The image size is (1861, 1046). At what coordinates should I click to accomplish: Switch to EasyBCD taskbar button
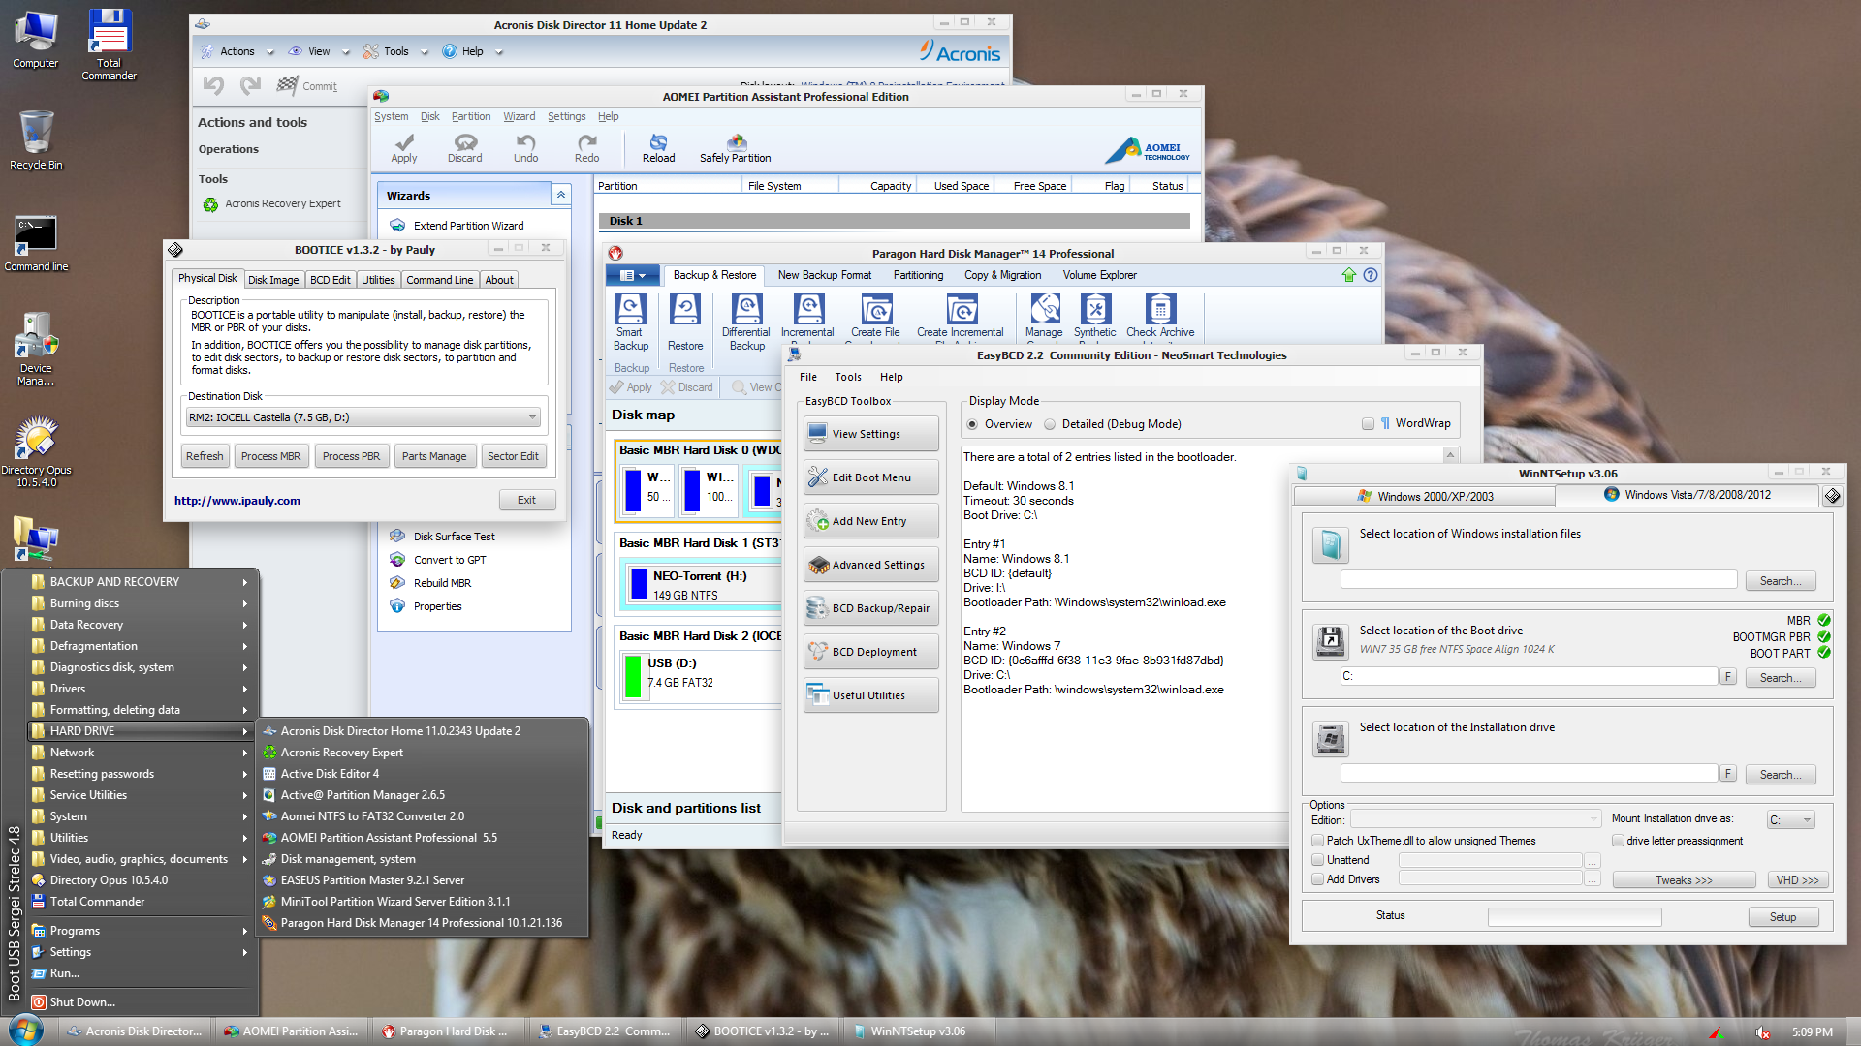tap(605, 1031)
